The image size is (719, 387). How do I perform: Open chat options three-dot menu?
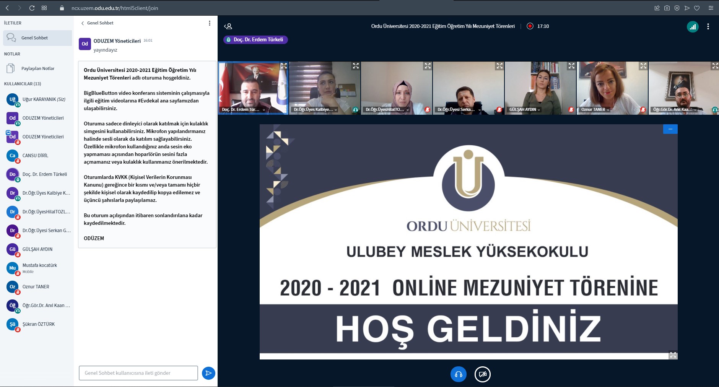coord(209,23)
